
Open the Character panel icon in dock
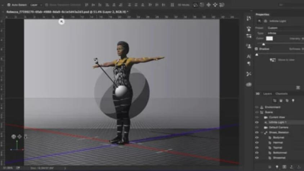click(249, 57)
